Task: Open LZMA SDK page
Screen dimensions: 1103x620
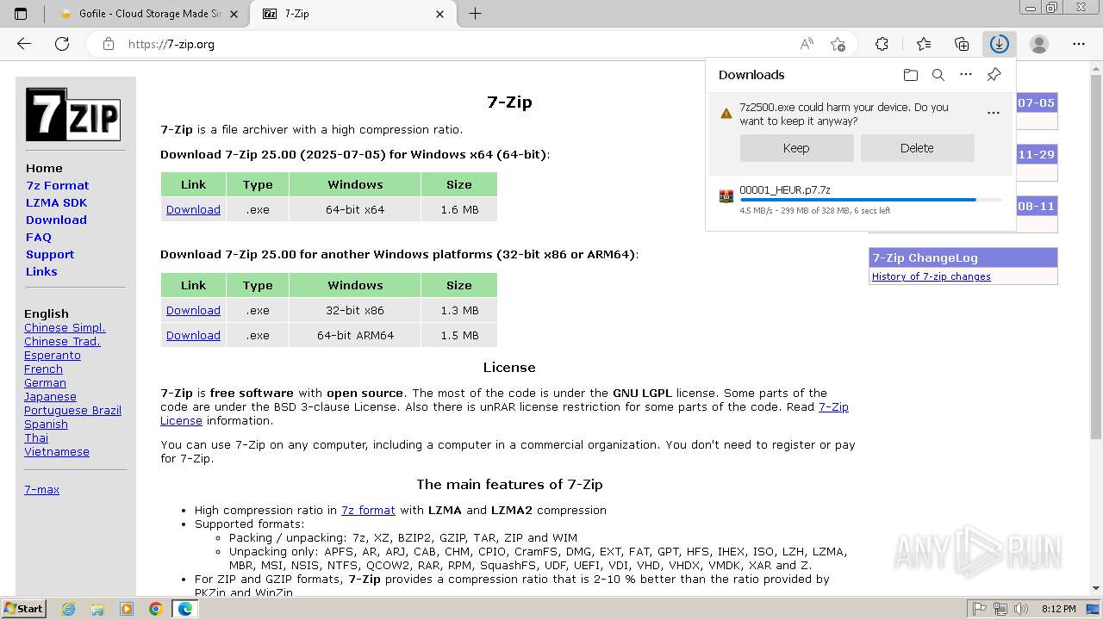Action: click(56, 202)
